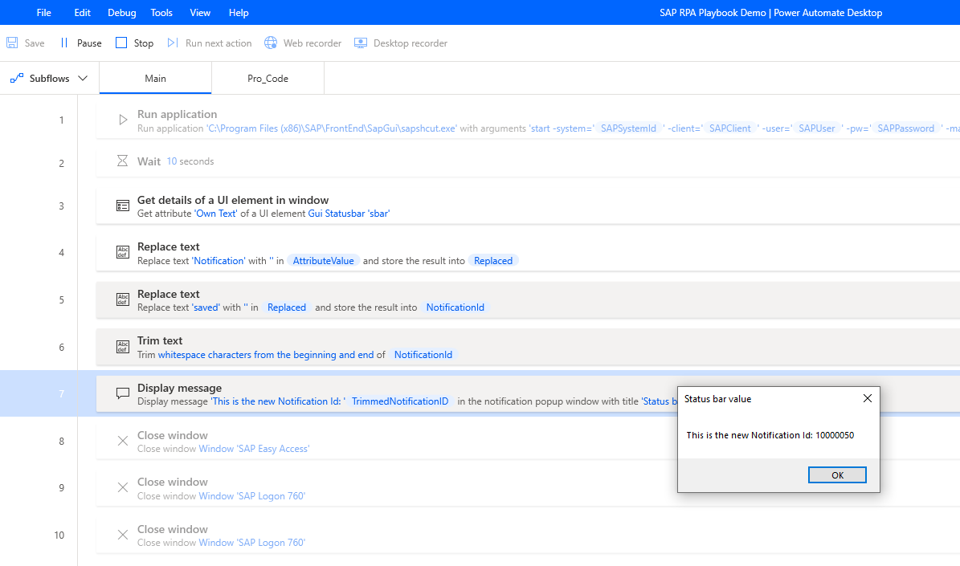Open the View menu
The height and width of the screenshot is (566, 960).
[x=200, y=13]
